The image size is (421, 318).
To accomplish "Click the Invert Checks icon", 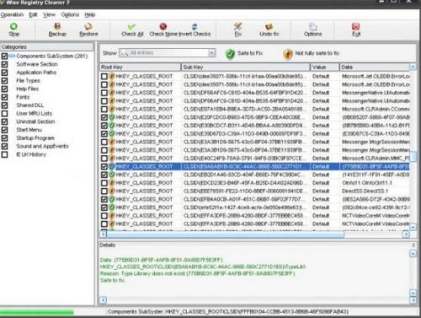I will click(195, 26).
